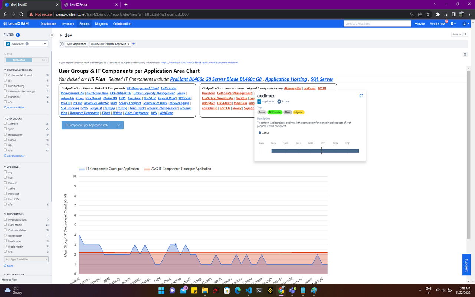
Task: Open the Application fact sheet type dropdown
Action: [x=26, y=44]
